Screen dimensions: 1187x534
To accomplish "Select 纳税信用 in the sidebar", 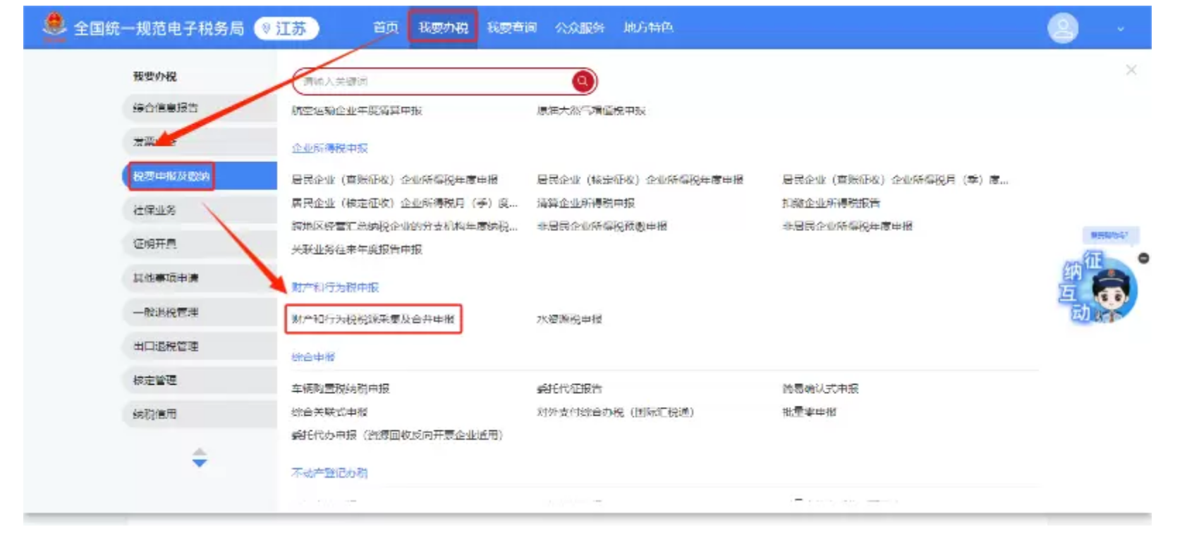I will (200, 414).
